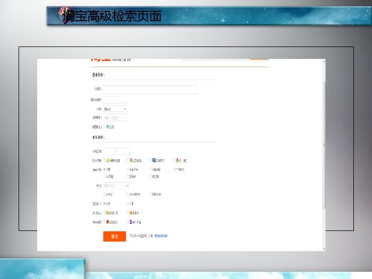
Task: Click the short input below the keyword field
Action: [115, 100]
